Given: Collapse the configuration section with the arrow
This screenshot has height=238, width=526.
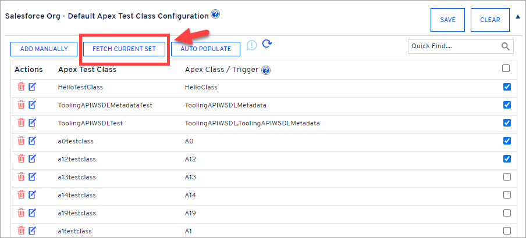Looking at the screenshot, I should point(517,17).
